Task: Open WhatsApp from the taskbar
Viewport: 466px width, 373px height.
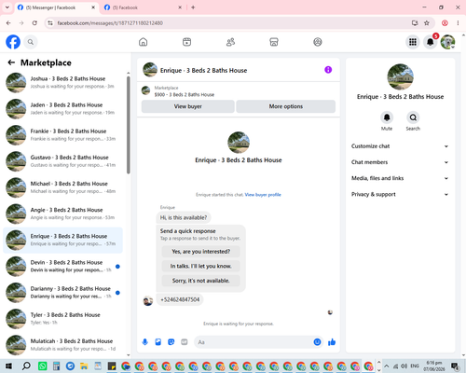Action: [43, 366]
